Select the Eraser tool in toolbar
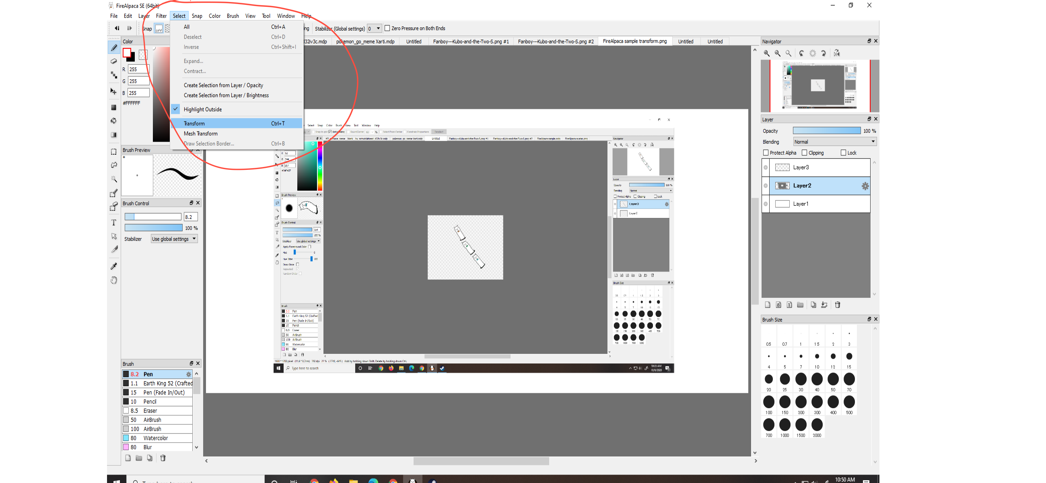Viewport: 1046px width, 483px height. 114,61
